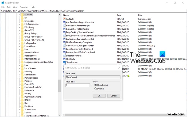The width and height of the screenshot is (187, 117).
Task: Expand the FileAssociations key
Action: pos(19,24)
